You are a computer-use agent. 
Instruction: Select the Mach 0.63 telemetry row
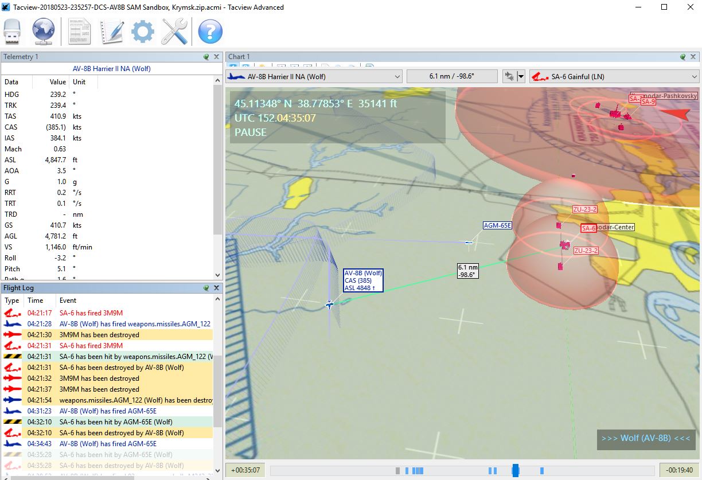click(107, 149)
